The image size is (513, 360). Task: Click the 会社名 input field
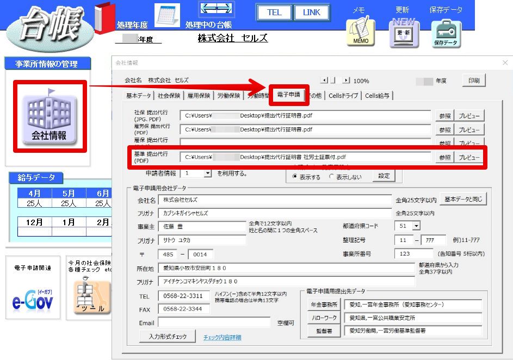click(275, 200)
